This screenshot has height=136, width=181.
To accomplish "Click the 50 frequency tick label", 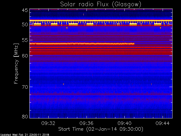I will (25, 25).
